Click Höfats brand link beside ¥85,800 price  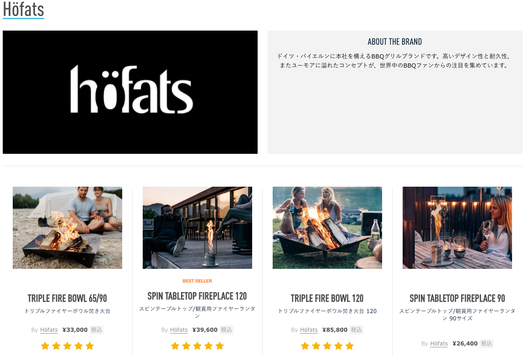(x=309, y=330)
